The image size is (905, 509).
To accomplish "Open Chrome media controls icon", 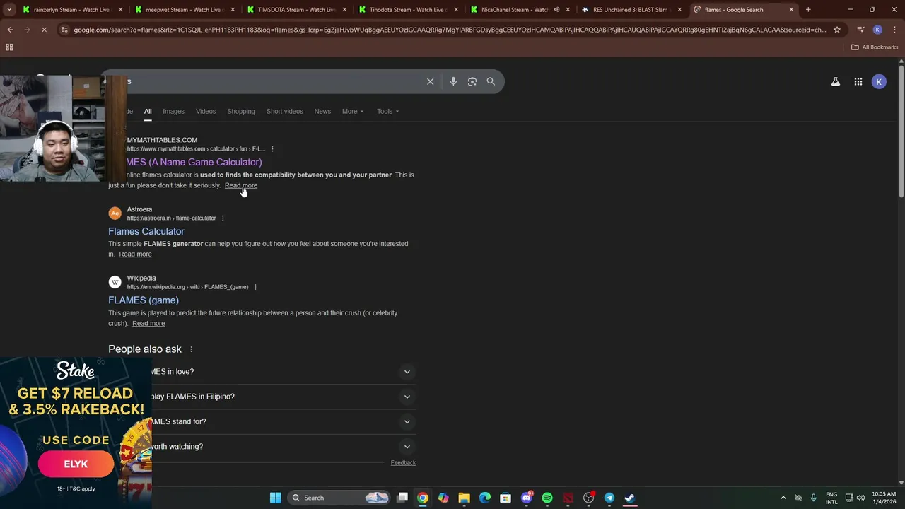I will pyautogui.click(x=860, y=30).
